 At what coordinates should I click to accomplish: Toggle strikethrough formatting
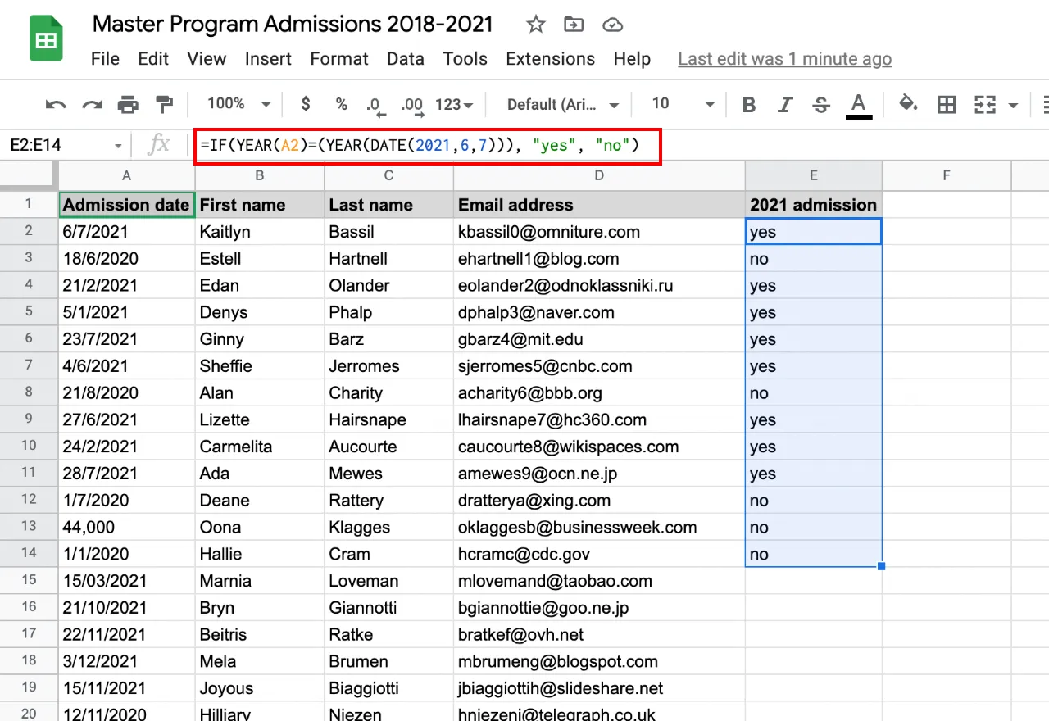point(821,104)
